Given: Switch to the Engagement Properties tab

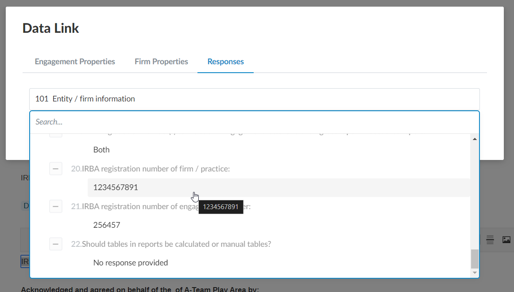Looking at the screenshot, I should pos(75,62).
